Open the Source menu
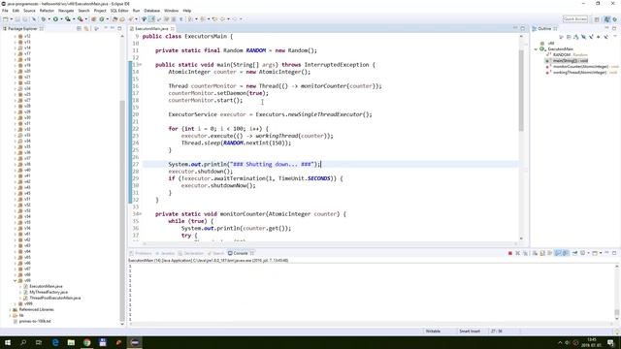The width and height of the screenshot is (621, 349). (29, 11)
